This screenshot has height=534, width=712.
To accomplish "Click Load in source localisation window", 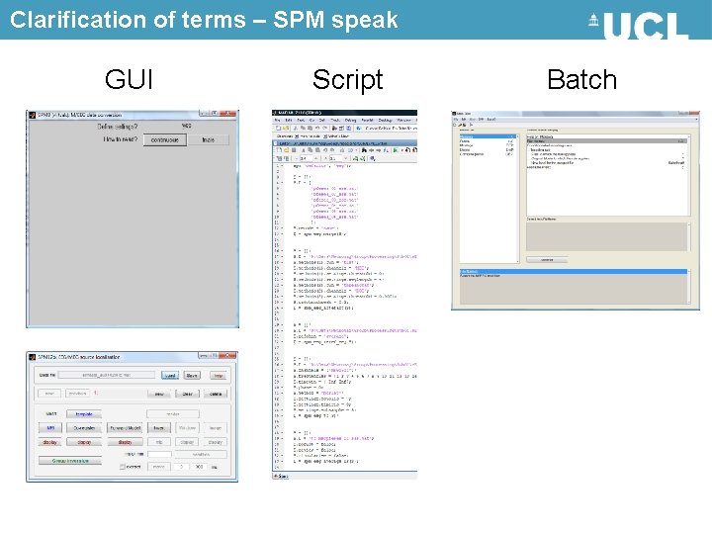I will point(170,376).
